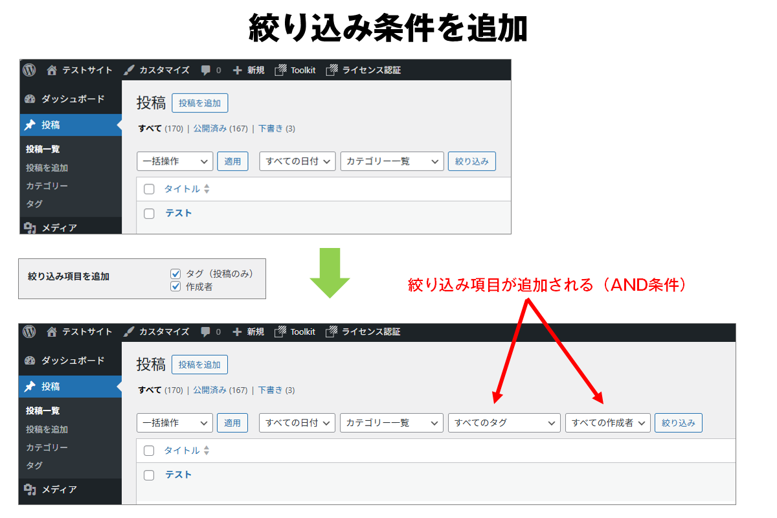
Task: Click すべて filter in bottom screenshot
Action: pyautogui.click(x=150, y=390)
